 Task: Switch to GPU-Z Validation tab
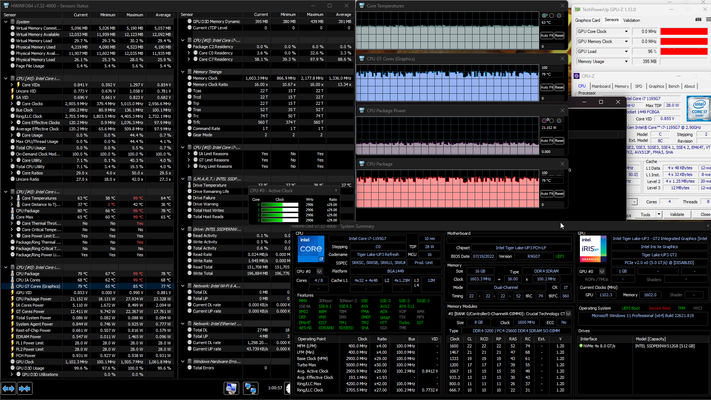[631, 20]
